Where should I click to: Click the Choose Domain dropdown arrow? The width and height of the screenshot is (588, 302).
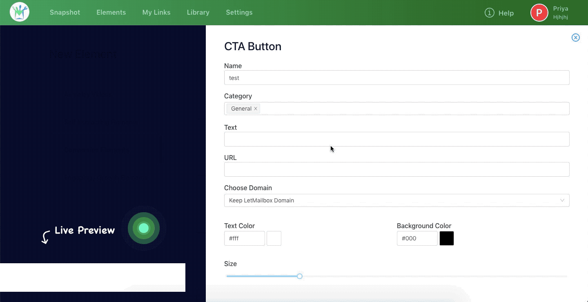pyautogui.click(x=562, y=200)
